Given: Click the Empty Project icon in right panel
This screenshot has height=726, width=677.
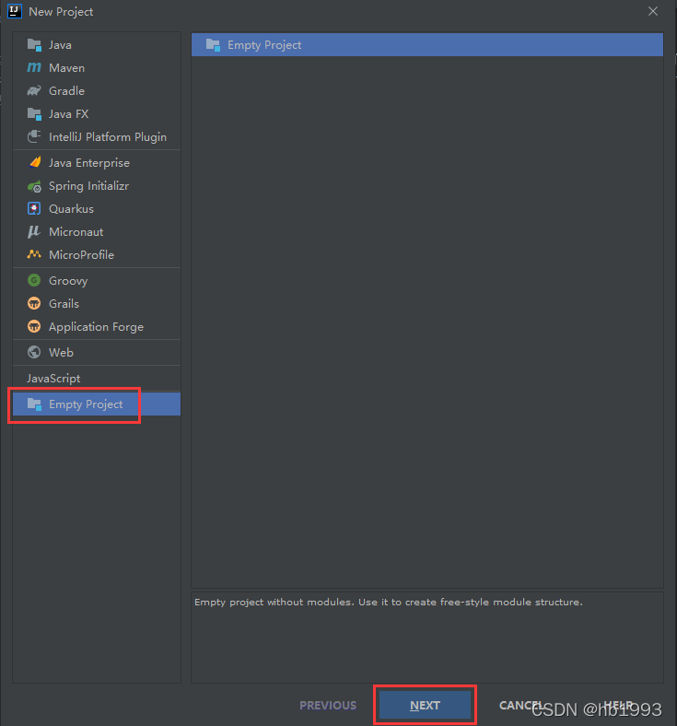Looking at the screenshot, I should pyautogui.click(x=213, y=45).
